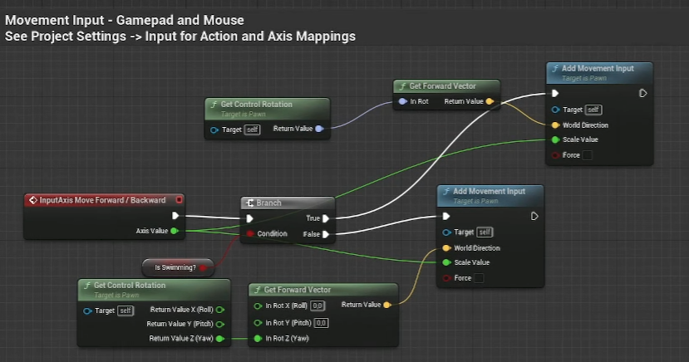
Task: Click the purple Return Value pin on Get Control Rotation
Action: pyautogui.click(x=319, y=129)
